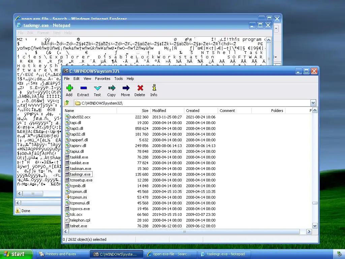Screen dimensions: 345x259
Task: Click the file list vertical scrollbar thumb
Action: pyautogui.click(x=315, y=203)
